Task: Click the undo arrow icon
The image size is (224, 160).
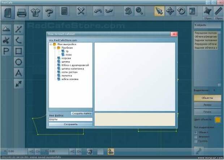Action: 98,11
